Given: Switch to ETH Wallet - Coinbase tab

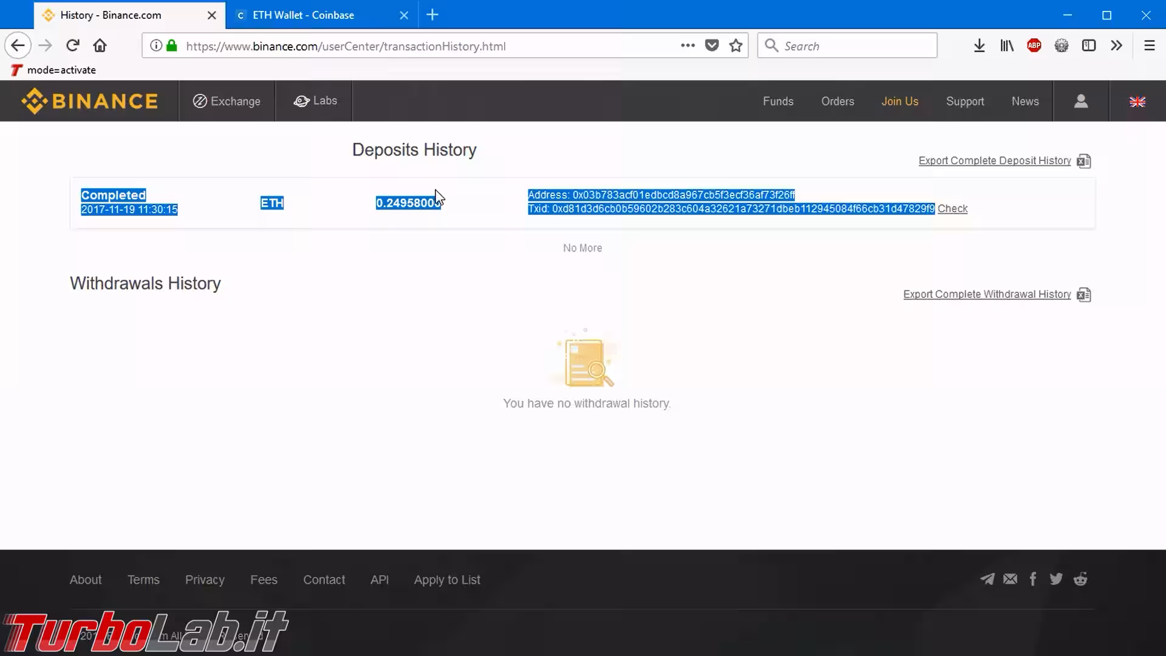Looking at the screenshot, I should (x=304, y=15).
